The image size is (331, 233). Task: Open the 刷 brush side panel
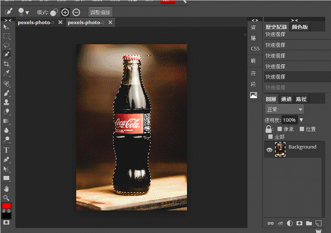coord(253,61)
